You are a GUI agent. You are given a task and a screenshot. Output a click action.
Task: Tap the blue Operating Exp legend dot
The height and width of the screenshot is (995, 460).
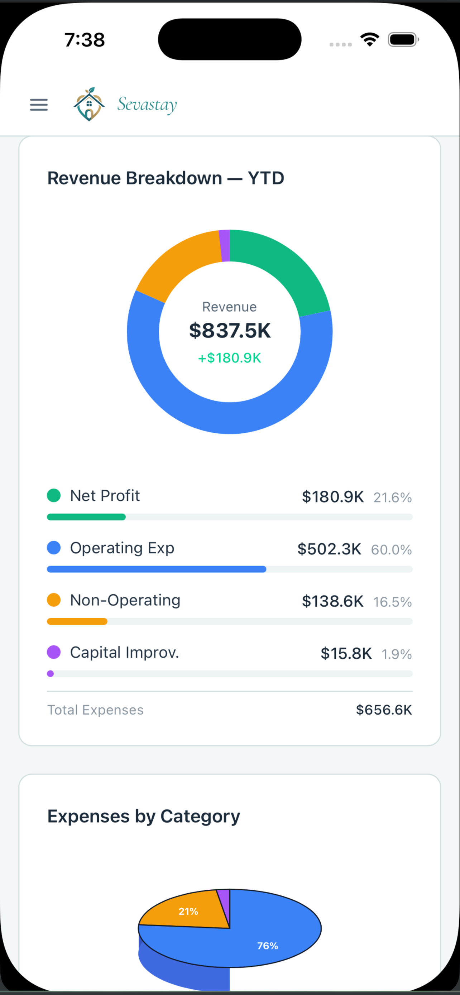[54, 548]
